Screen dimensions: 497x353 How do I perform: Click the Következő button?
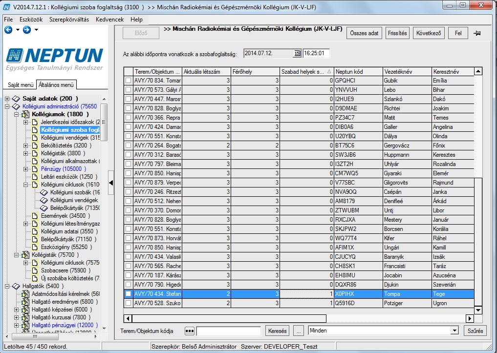coord(429,33)
